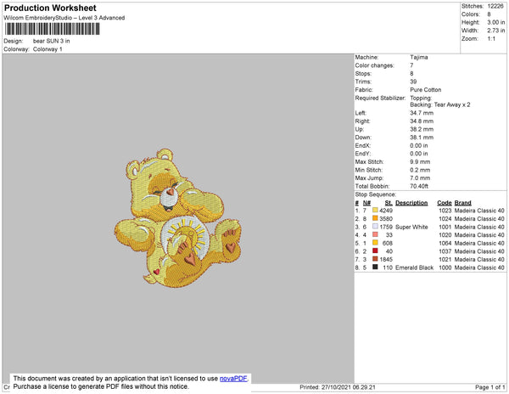Image resolution: width=509 pixels, height=394 pixels.
Task: Pick the Super White swatch, code 1001
Action: (375, 227)
